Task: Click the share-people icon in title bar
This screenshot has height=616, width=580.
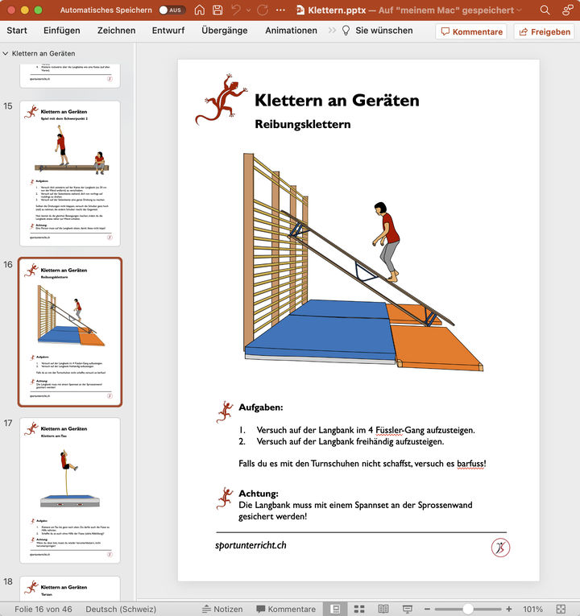Action: tap(567, 10)
